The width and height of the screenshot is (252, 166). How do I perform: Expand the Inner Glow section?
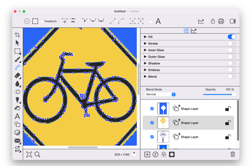(x=145, y=50)
